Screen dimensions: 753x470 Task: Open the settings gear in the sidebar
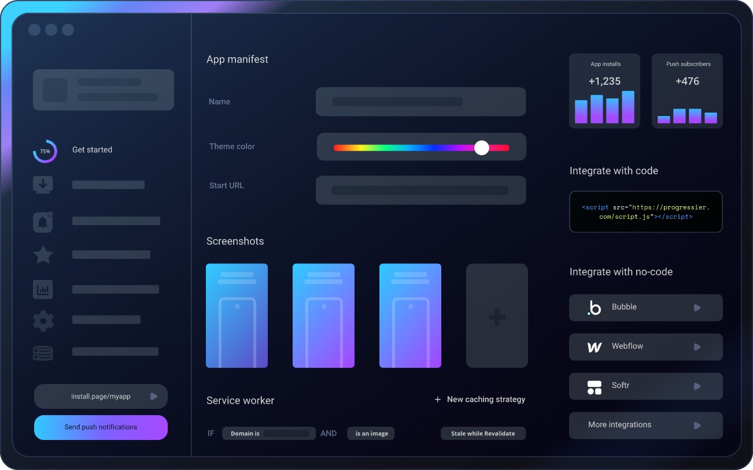coord(43,320)
